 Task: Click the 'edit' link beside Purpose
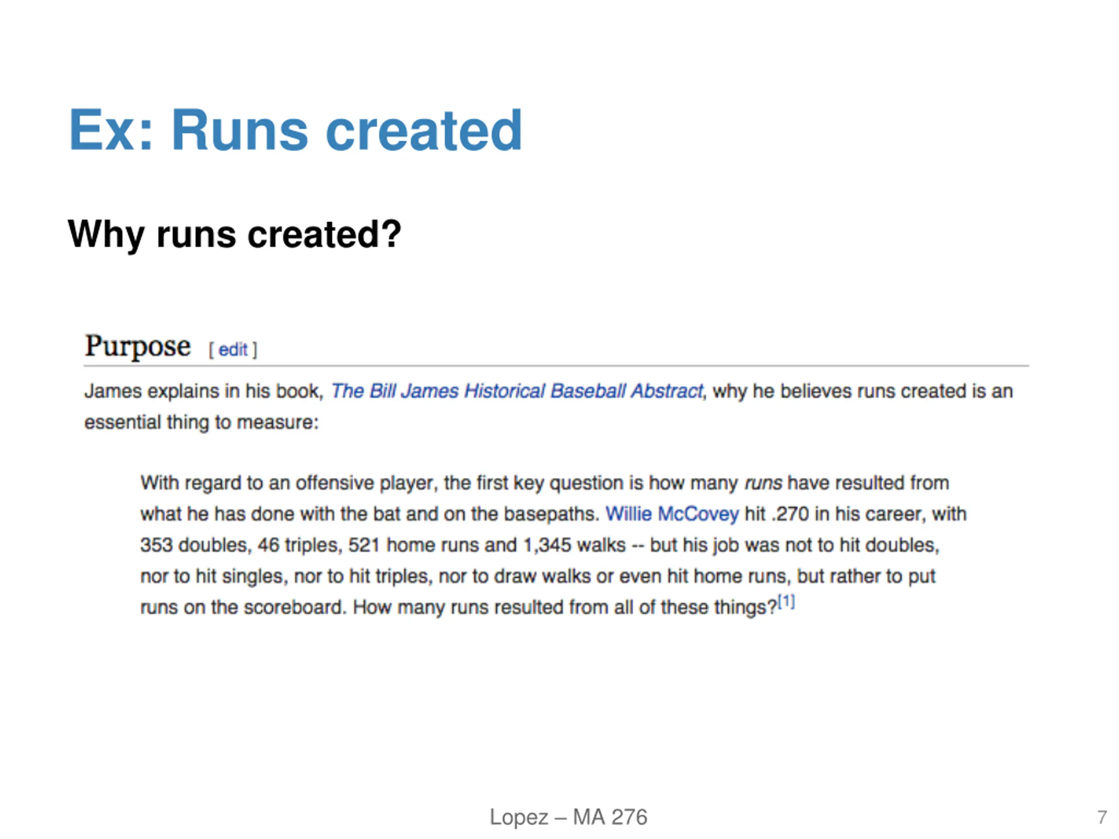point(233,350)
